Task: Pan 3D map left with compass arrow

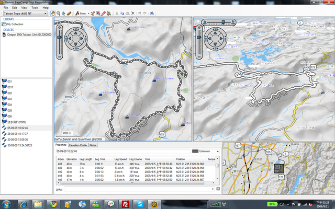Action: [209, 39]
